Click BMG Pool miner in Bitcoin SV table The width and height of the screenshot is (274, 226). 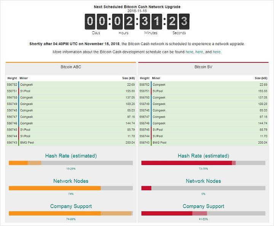[159, 142]
